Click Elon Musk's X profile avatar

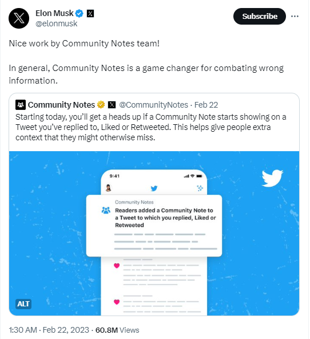click(19, 18)
